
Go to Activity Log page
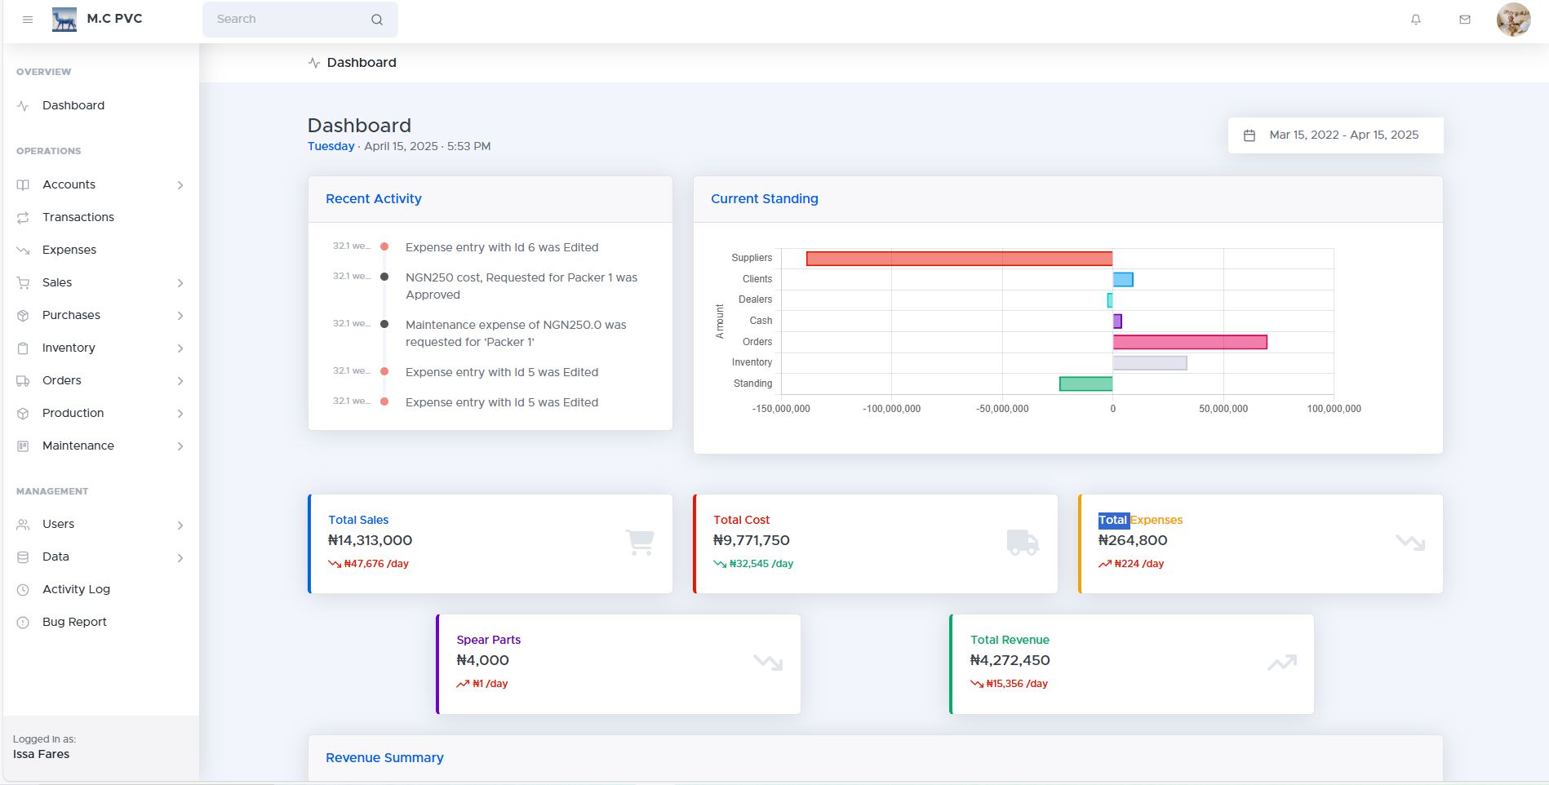(x=76, y=589)
